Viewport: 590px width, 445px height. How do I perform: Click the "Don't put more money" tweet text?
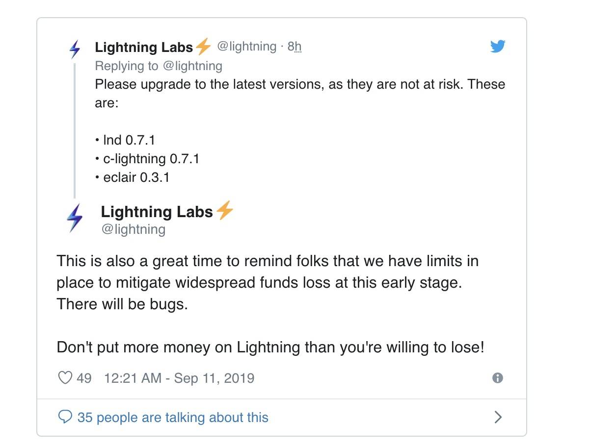270,347
